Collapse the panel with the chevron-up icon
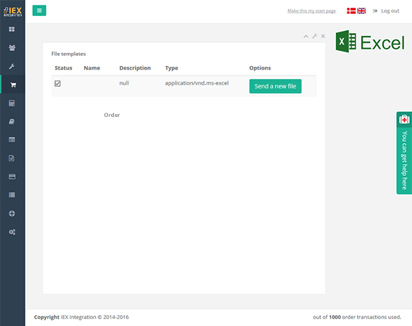 click(306, 36)
